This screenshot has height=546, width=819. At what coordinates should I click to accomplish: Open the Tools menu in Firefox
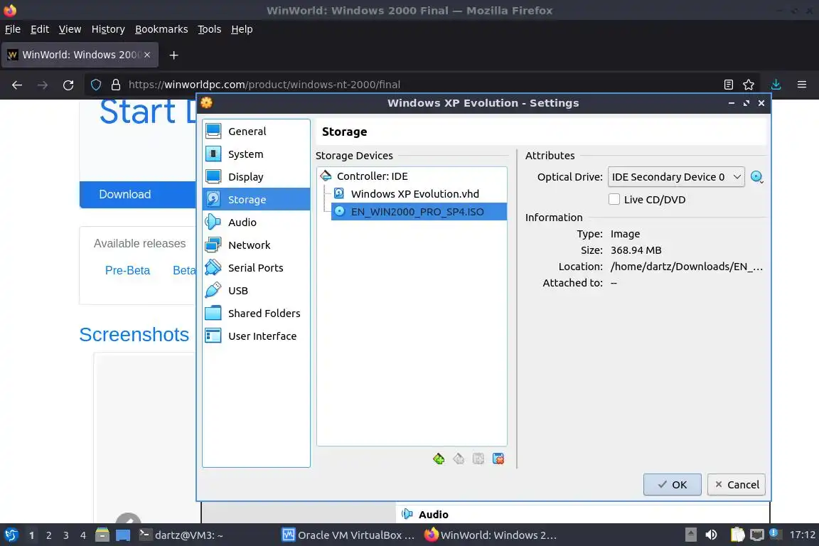[210, 29]
